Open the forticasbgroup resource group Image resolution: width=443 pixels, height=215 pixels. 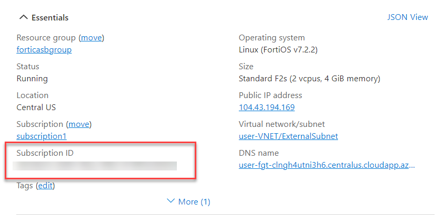(44, 50)
